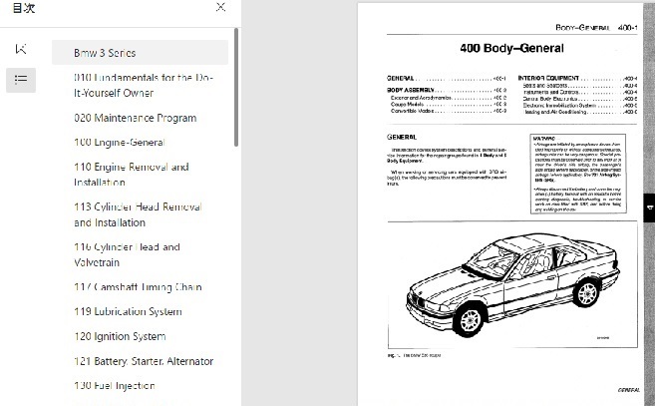The image size is (655, 406).
Task: Click the BMW coupe illustration on page
Action: coord(513,285)
